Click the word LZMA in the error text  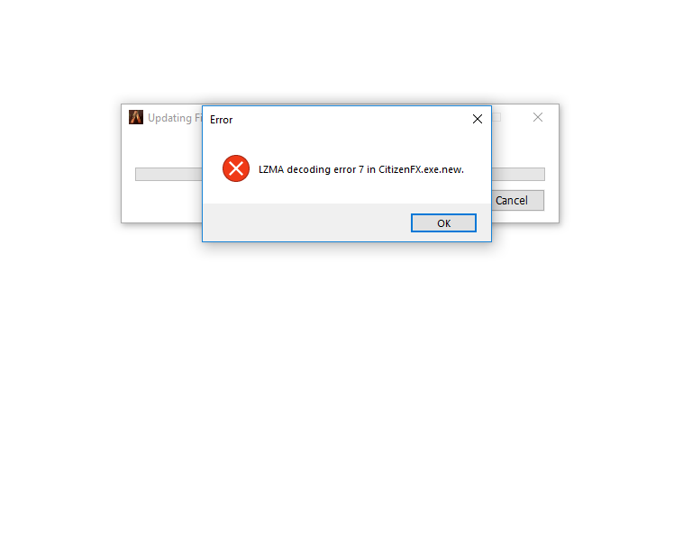(271, 170)
